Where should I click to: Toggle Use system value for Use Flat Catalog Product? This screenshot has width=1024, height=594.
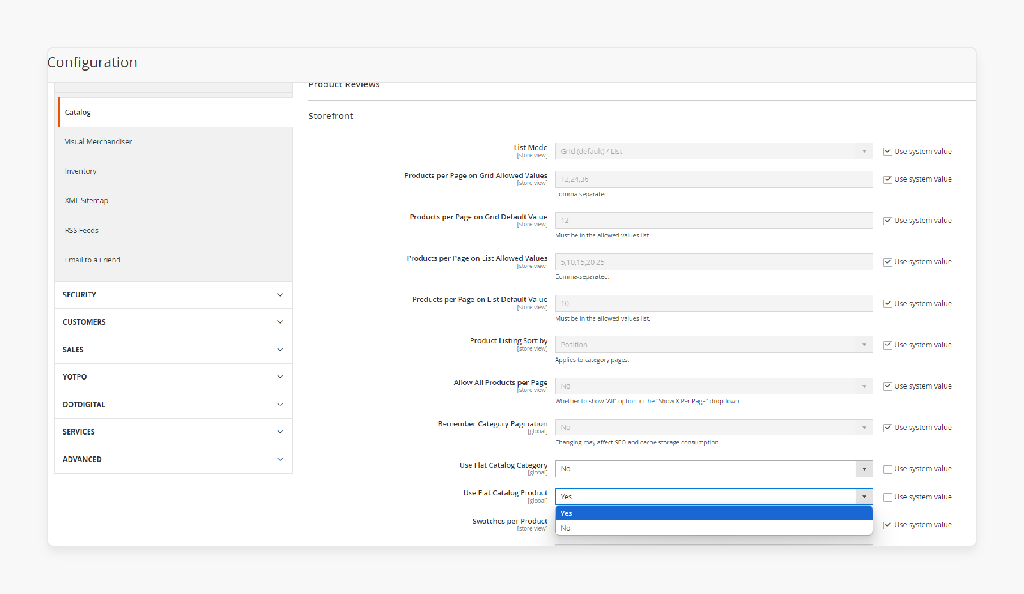point(888,496)
